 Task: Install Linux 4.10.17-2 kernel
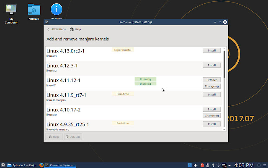(x=211, y=109)
